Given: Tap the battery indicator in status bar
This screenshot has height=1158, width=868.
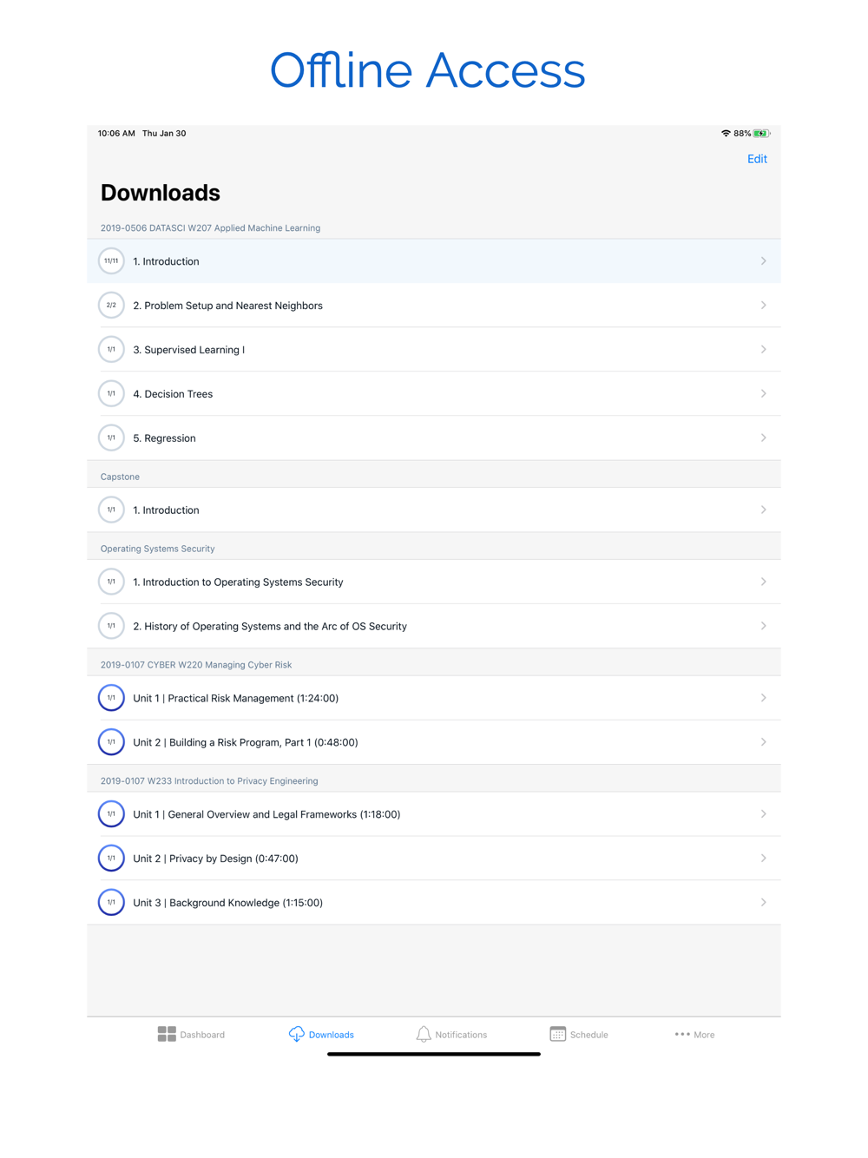Looking at the screenshot, I should click(761, 134).
